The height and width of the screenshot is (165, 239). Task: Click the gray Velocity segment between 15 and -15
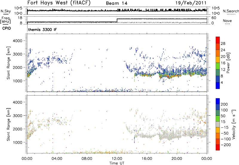point(218,124)
